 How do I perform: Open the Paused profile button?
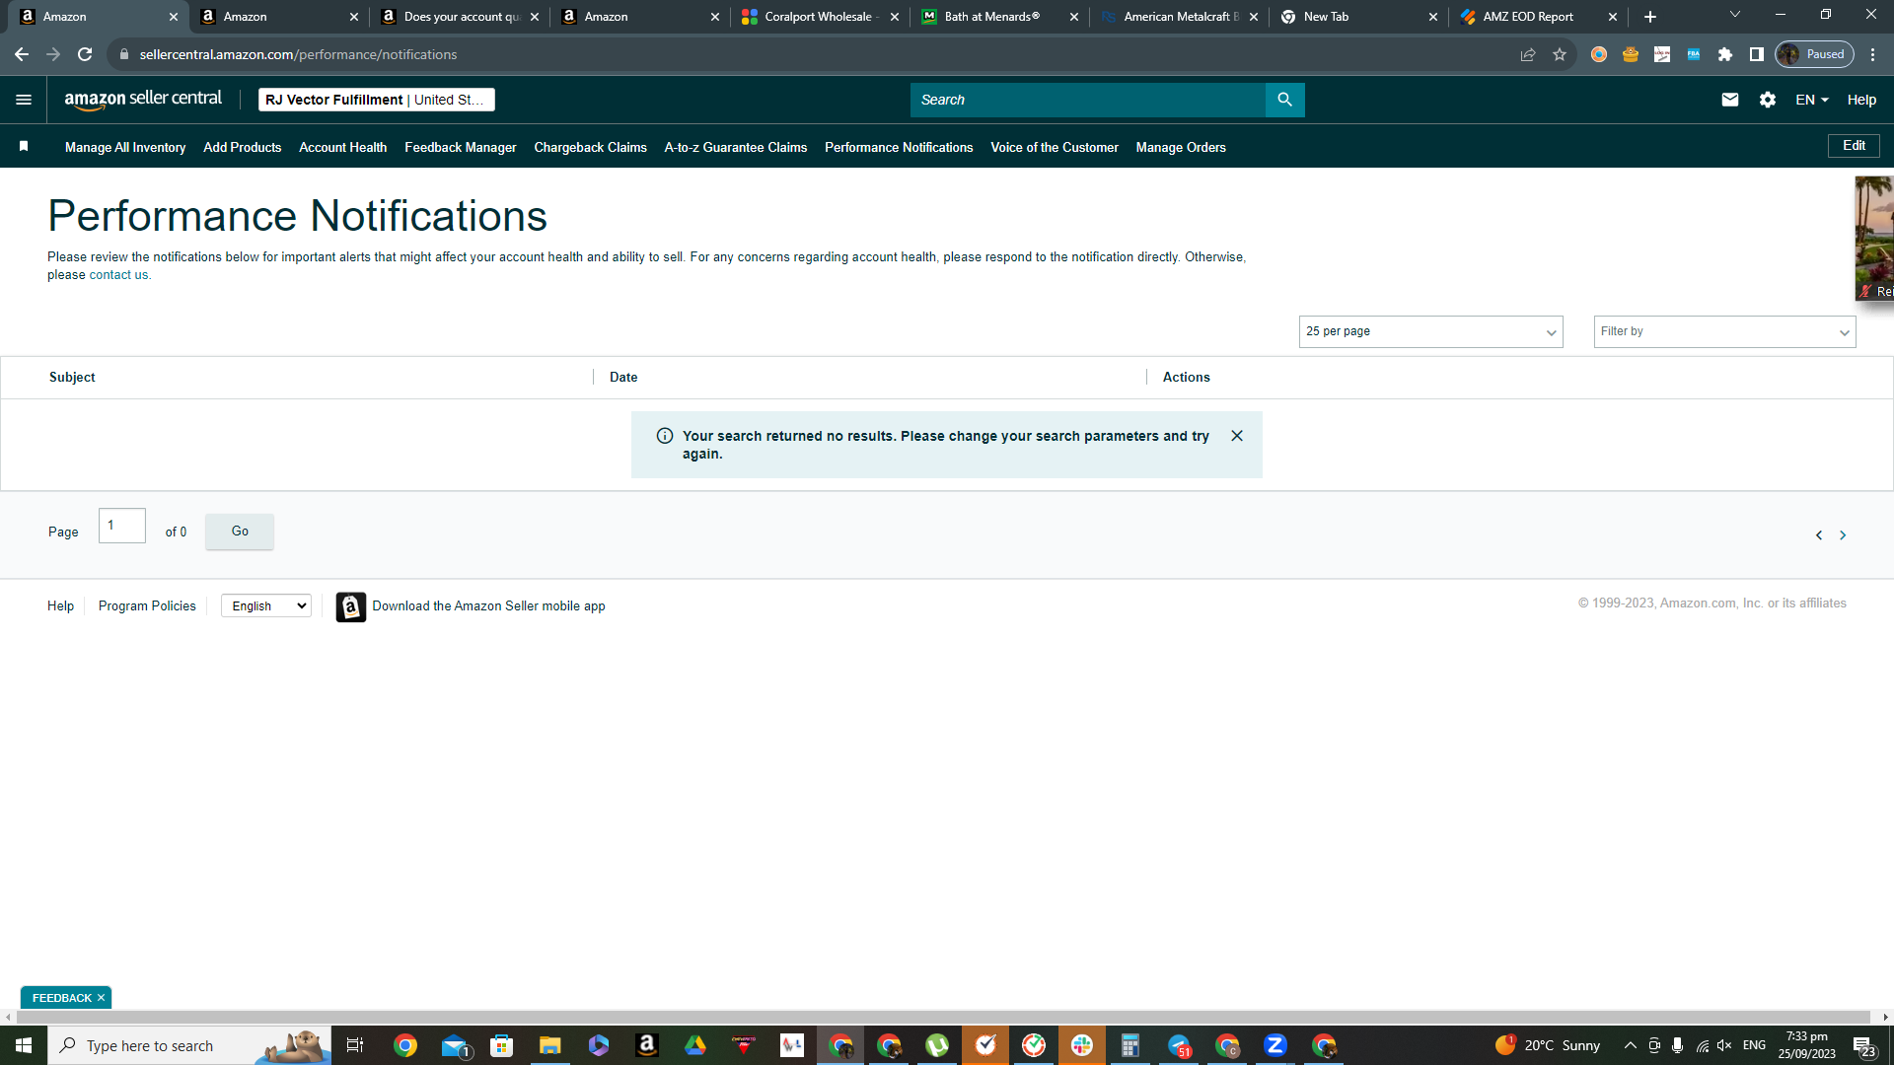coord(1815,54)
